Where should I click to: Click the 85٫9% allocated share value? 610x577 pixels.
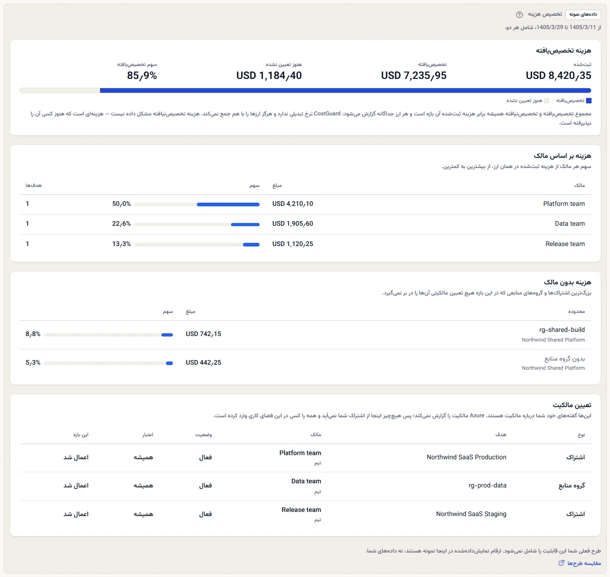coord(142,76)
